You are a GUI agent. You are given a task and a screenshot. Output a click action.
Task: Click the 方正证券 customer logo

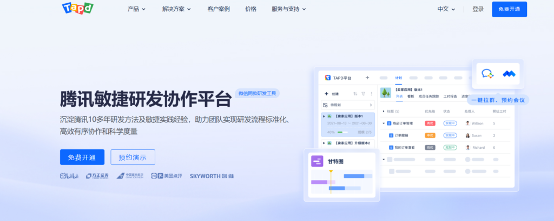point(97,176)
